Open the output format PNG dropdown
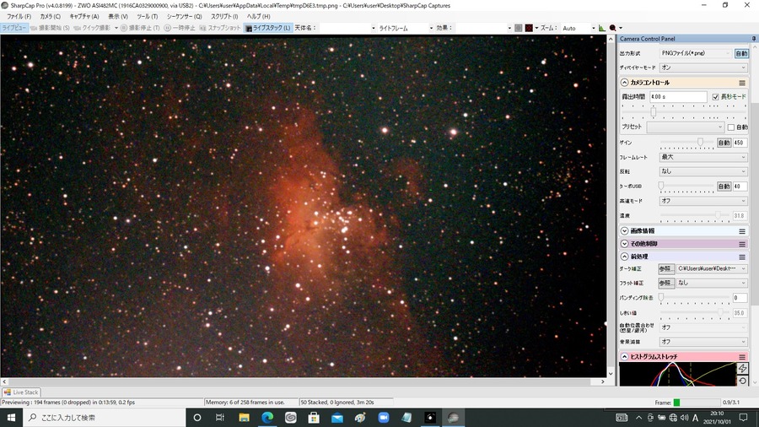Viewport: 759px width, 427px height. [x=696, y=53]
